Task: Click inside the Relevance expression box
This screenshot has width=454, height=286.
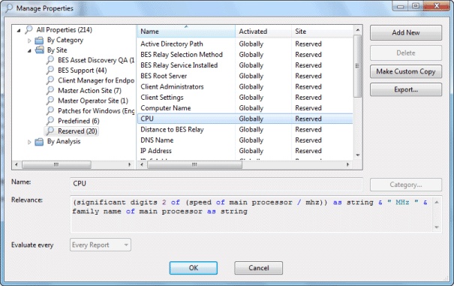Action: tap(251, 214)
